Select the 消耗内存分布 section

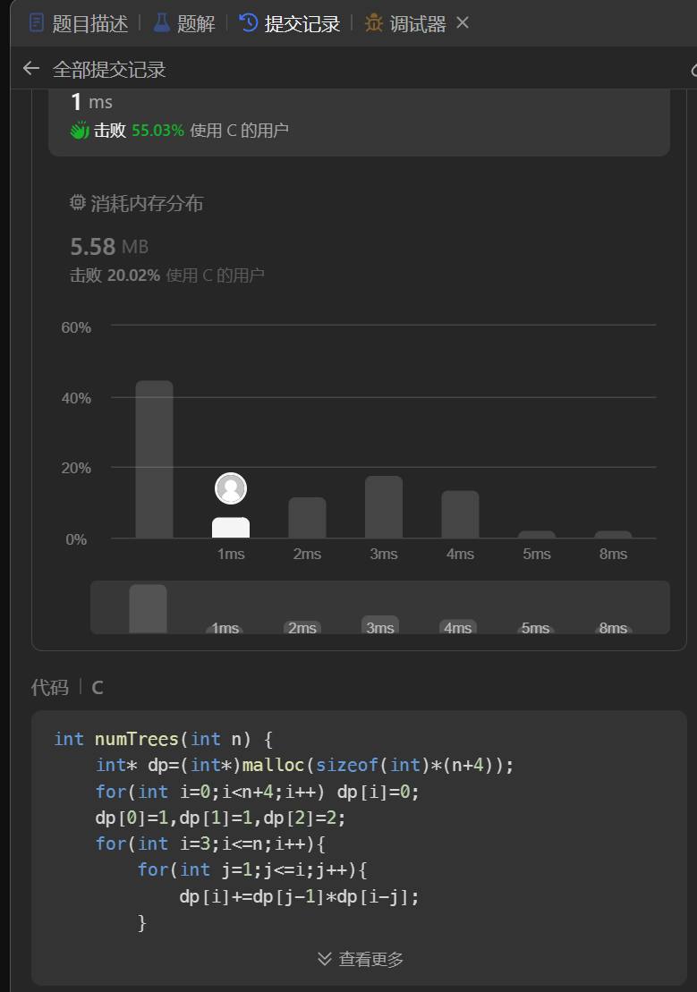[x=146, y=204]
